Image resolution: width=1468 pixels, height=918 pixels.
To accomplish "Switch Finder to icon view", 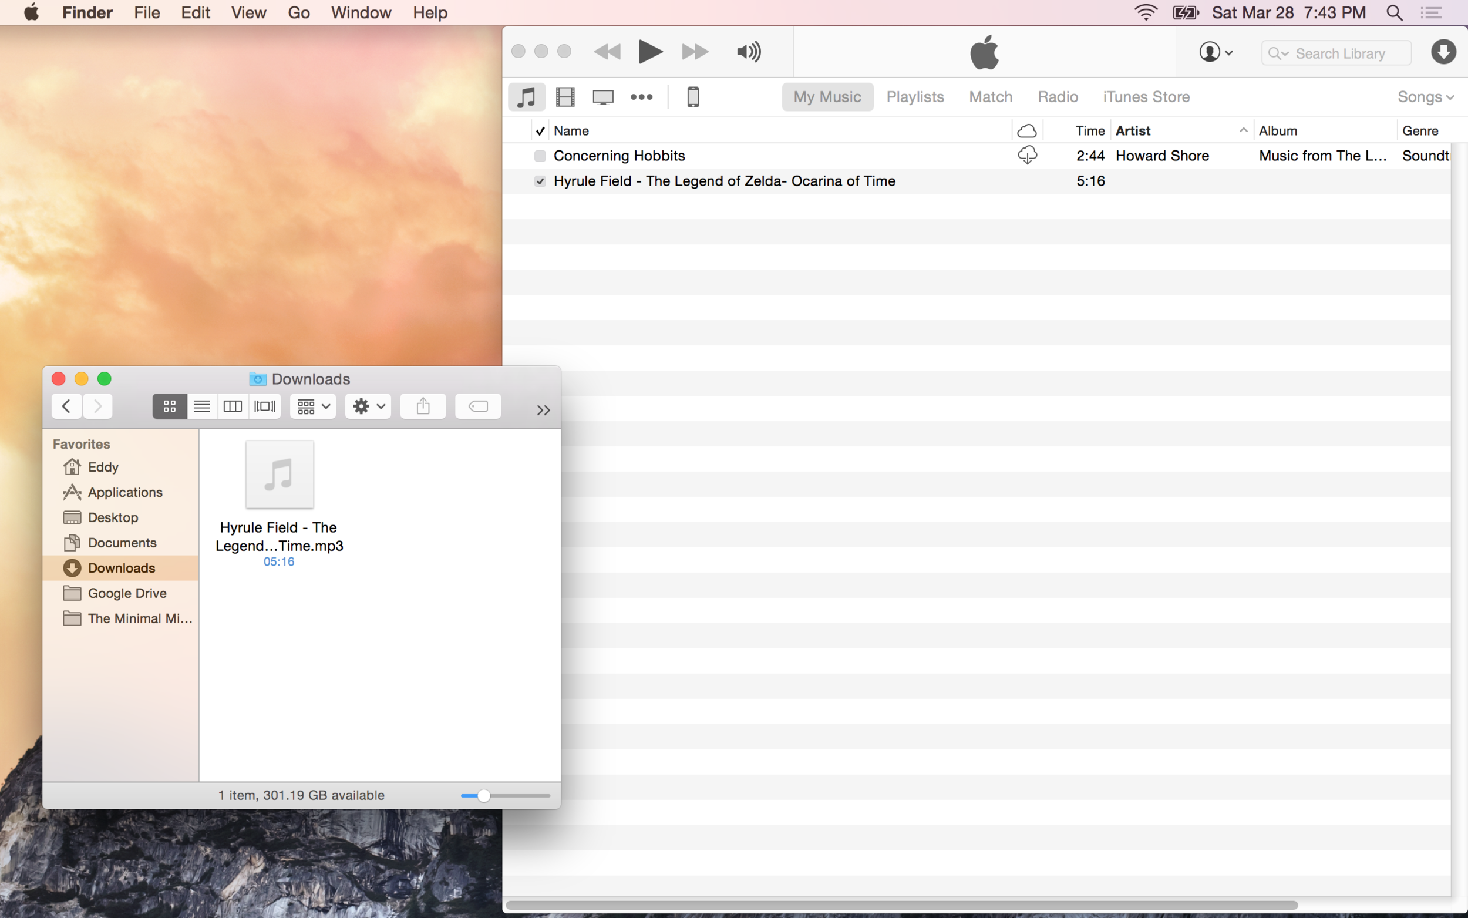I will pyautogui.click(x=169, y=406).
